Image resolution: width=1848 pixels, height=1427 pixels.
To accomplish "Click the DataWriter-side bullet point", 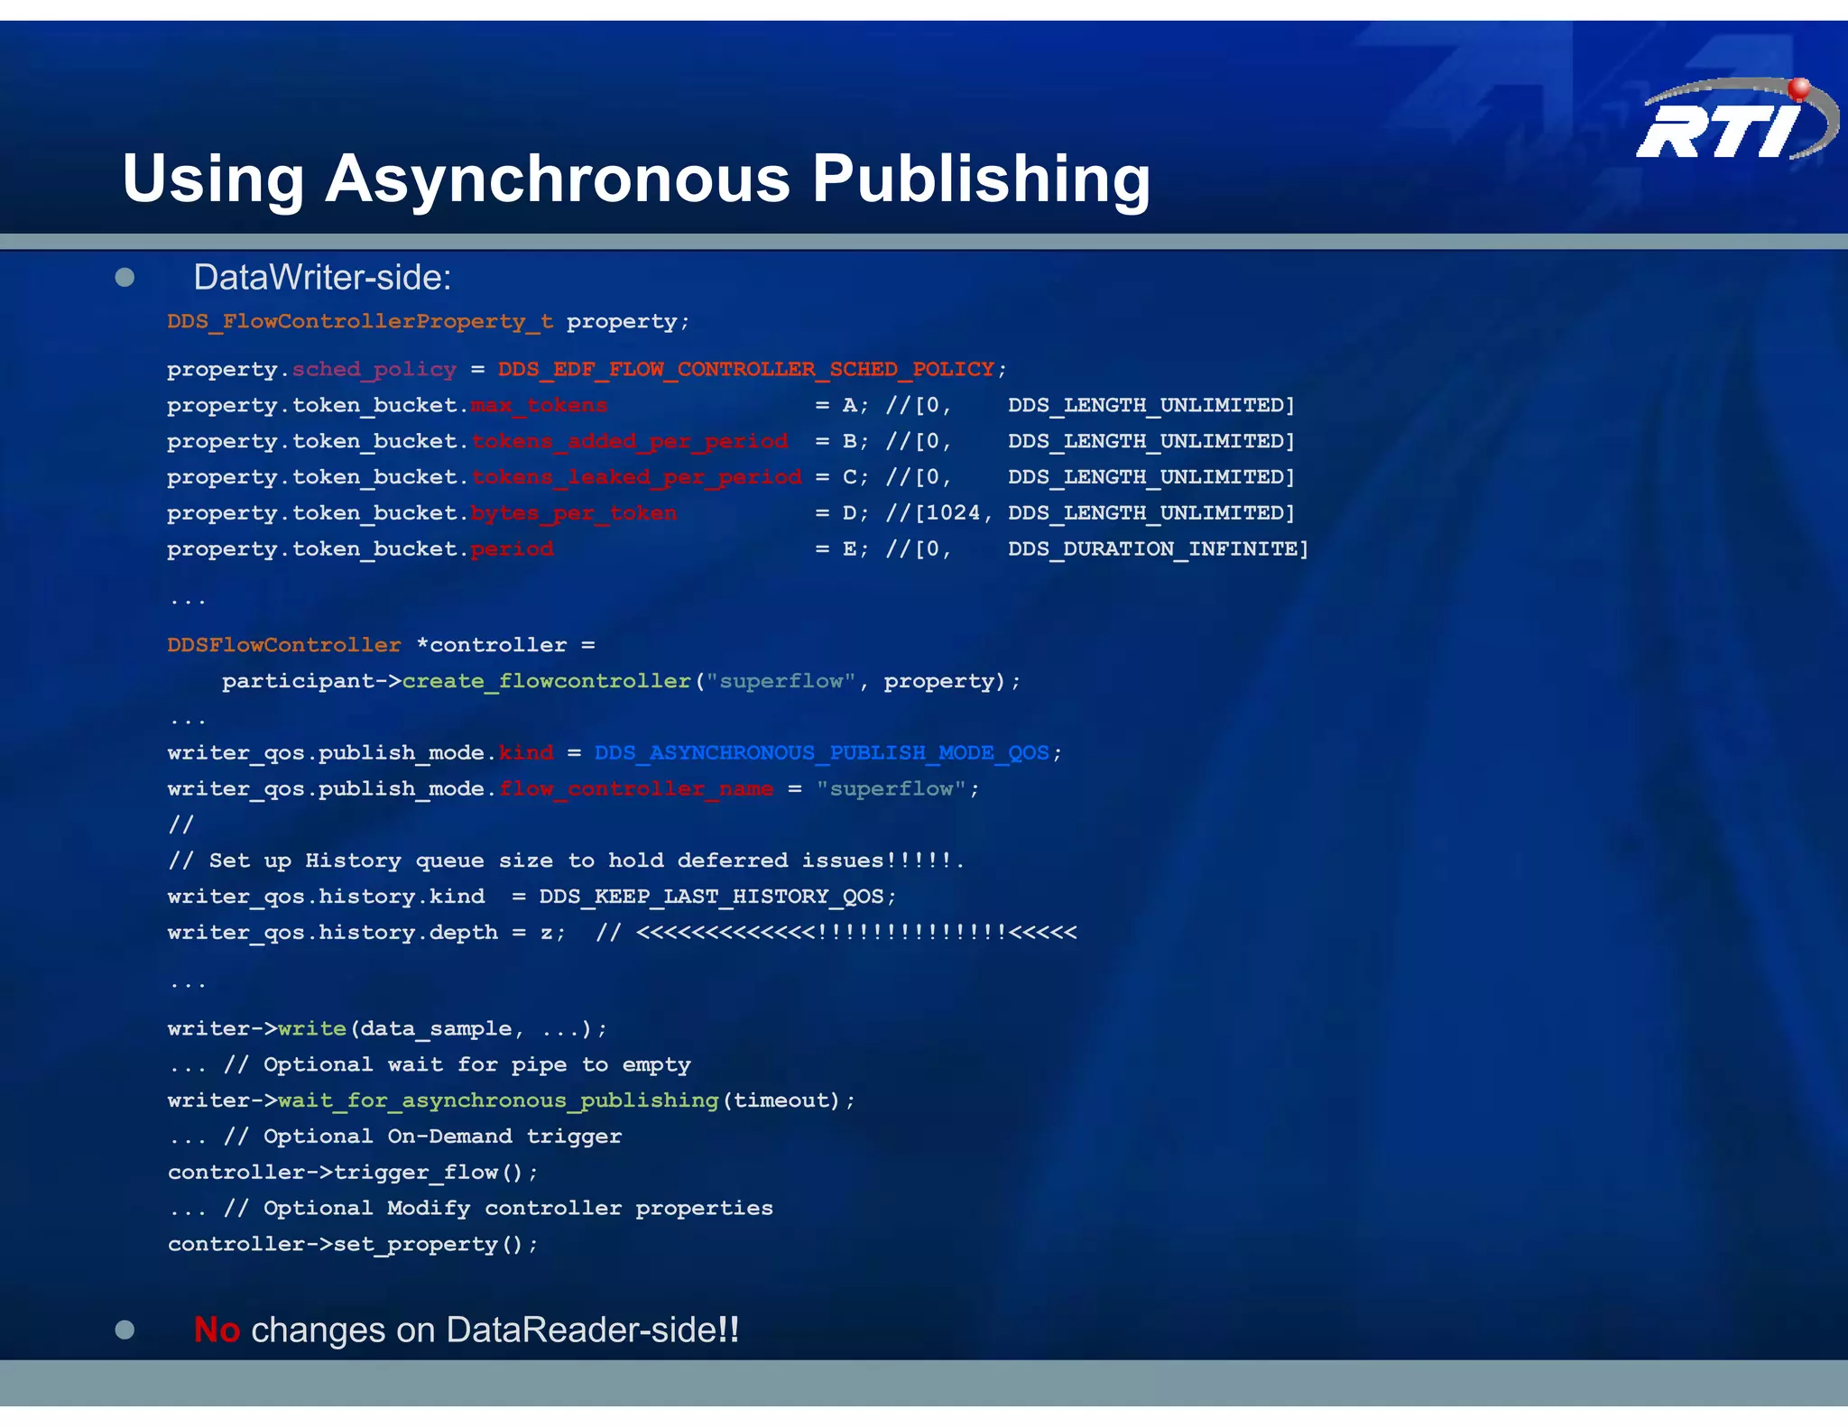I will [125, 278].
